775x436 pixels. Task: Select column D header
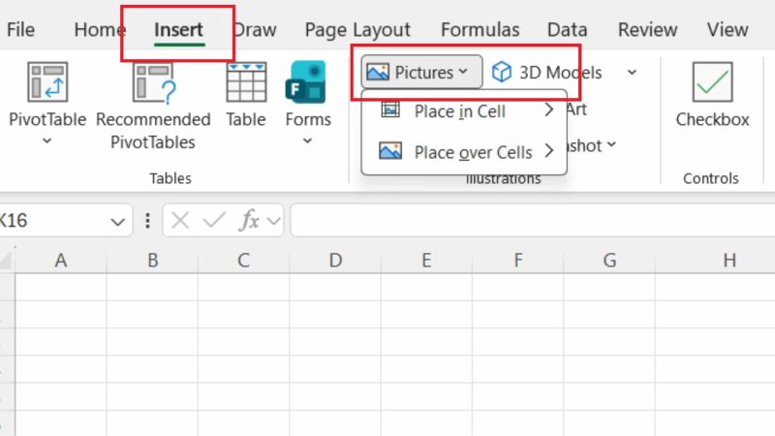[x=335, y=260]
